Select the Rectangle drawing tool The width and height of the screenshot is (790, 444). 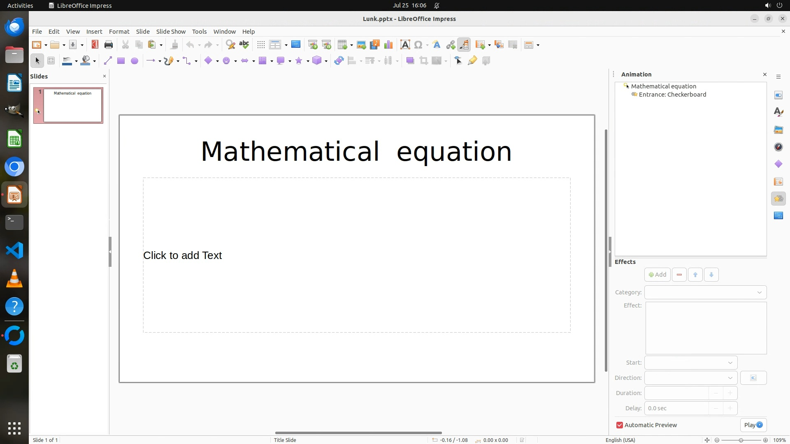click(x=121, y=61)
